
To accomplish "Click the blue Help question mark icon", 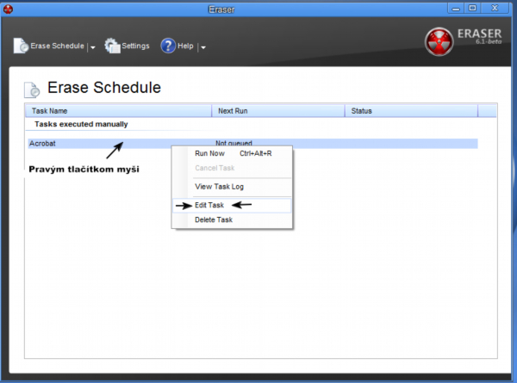I will [168, 46].
